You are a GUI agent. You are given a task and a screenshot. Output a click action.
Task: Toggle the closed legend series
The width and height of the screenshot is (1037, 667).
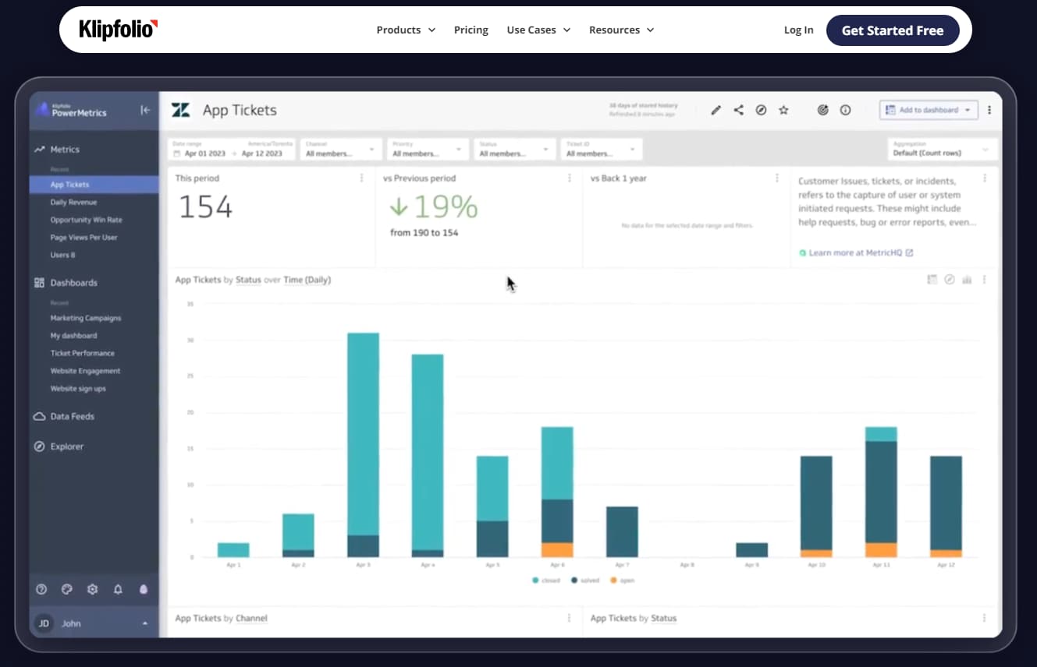click(x=546, y=581)
